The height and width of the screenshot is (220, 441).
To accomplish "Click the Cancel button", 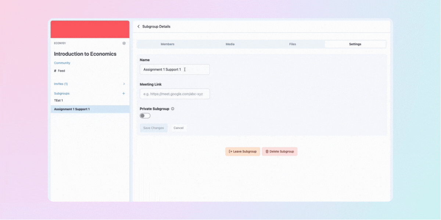I will (179, 128).
